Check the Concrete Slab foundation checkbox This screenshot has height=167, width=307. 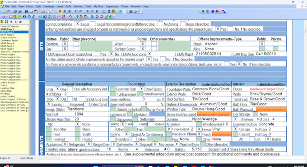[112, 89]
